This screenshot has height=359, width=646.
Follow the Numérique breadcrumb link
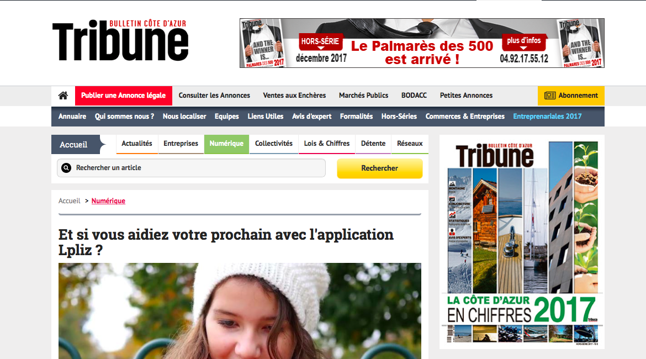point(108,201)
